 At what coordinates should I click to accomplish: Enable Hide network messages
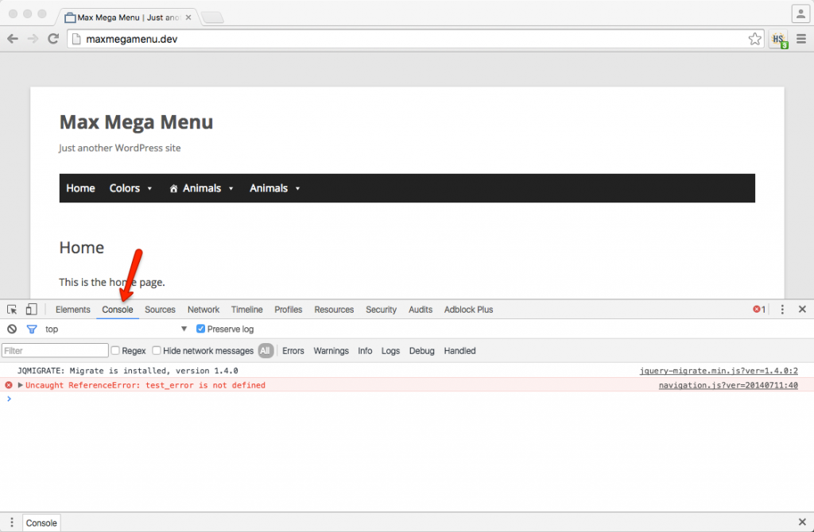pos(157,350)
